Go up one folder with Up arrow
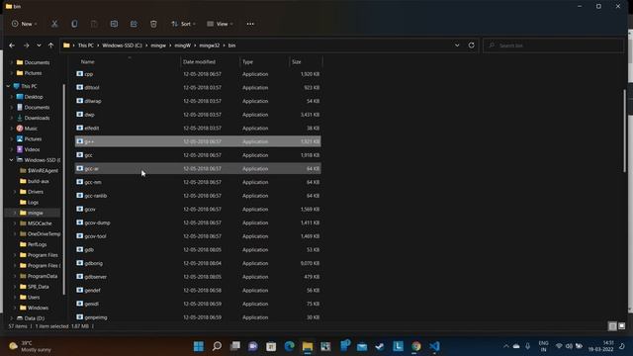 click(x=50, y=45)
